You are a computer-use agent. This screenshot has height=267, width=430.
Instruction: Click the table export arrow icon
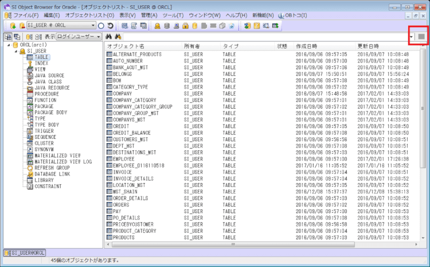click(275, 26)
